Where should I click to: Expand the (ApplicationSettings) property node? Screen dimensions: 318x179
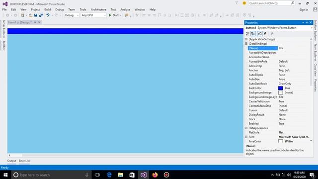click(246, 39)
